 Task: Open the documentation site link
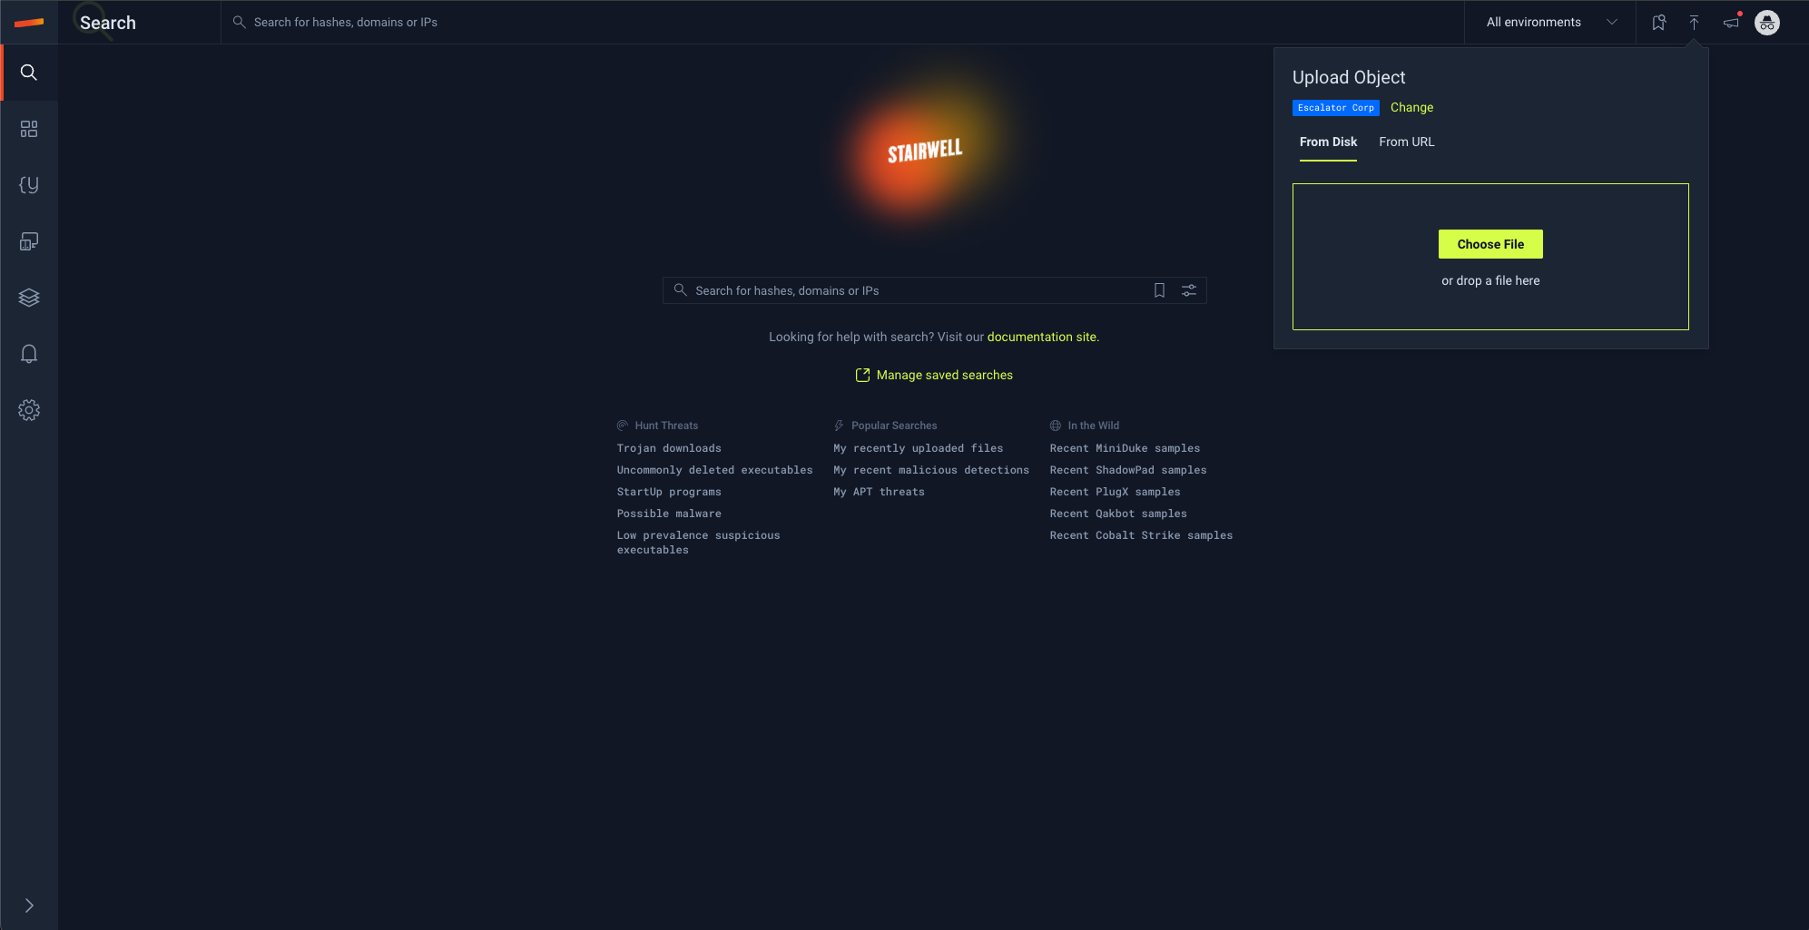click(1042, 337)
